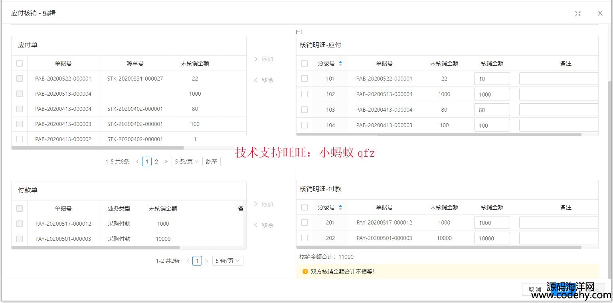Check row PAB-20200413-000002 in 应付单 table
Image resolution: width=613 pixels, height=303 pixels.
click(x=20, y=139)
